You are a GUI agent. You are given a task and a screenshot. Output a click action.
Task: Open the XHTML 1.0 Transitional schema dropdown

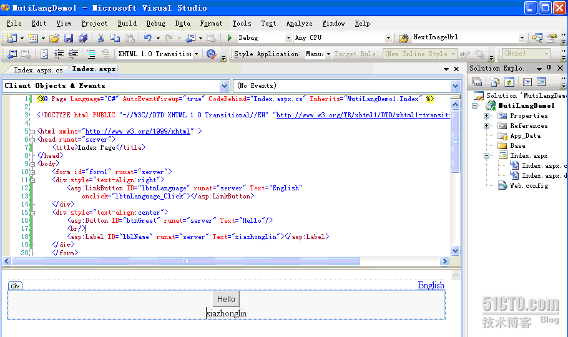[x=196, y=54]
